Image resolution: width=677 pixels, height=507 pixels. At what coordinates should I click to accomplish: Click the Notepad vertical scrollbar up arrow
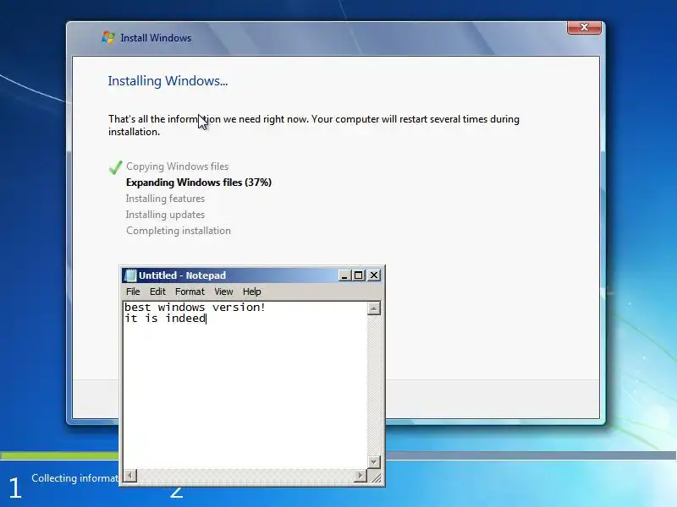click(x=374, y=308)
